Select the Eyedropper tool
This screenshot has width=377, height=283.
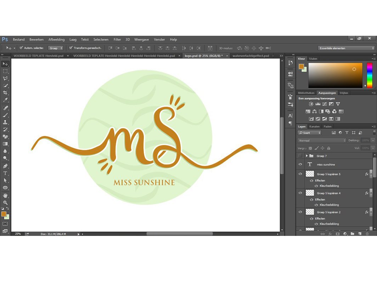(x=5, y=100)
